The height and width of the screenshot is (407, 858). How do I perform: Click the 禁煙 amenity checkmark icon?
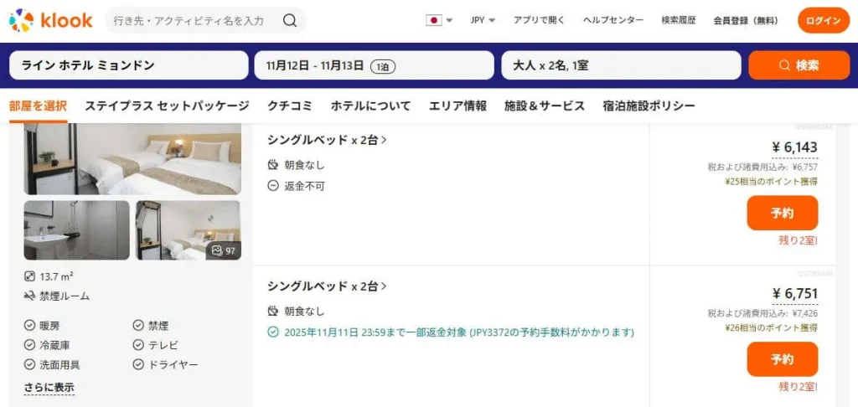tap(138, 326)
